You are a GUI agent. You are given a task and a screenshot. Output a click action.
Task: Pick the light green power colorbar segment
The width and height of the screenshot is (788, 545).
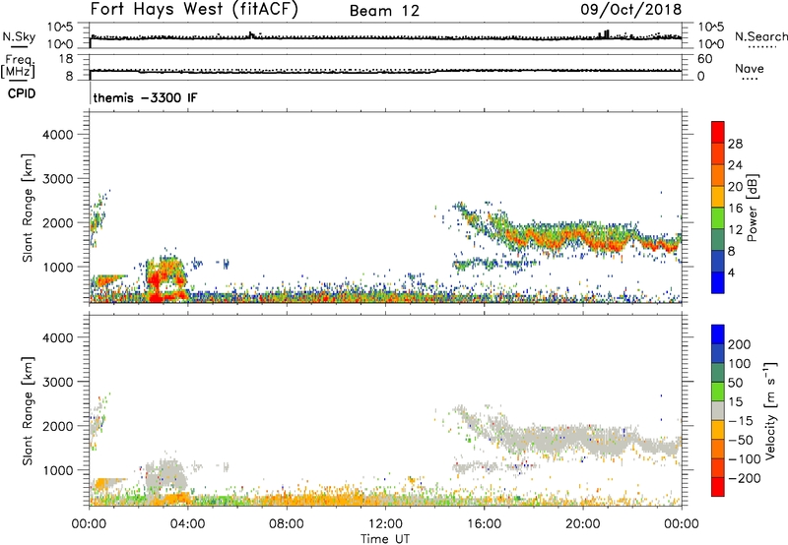[718, 218]
